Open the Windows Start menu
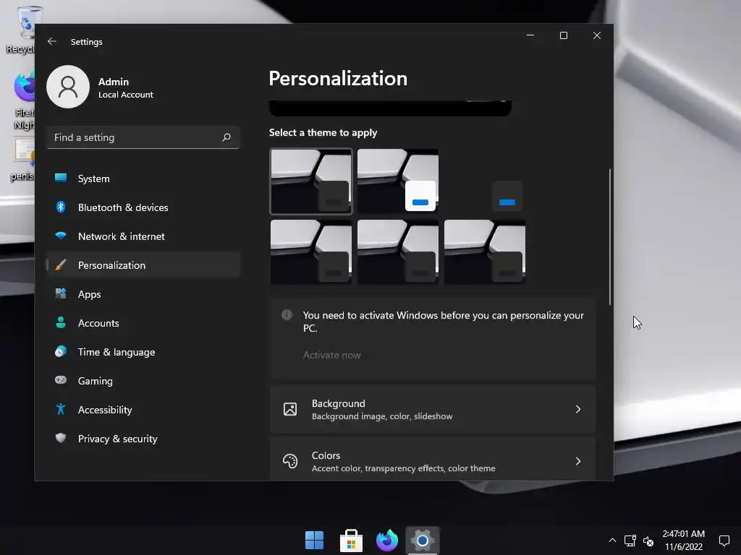The height and width of the screenshot is (555, 741). coord(314,541)
